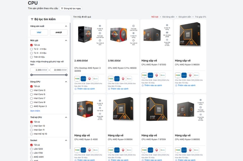
Task: Filter results by Trả góp 0%
Action: (x=200, y=17)
